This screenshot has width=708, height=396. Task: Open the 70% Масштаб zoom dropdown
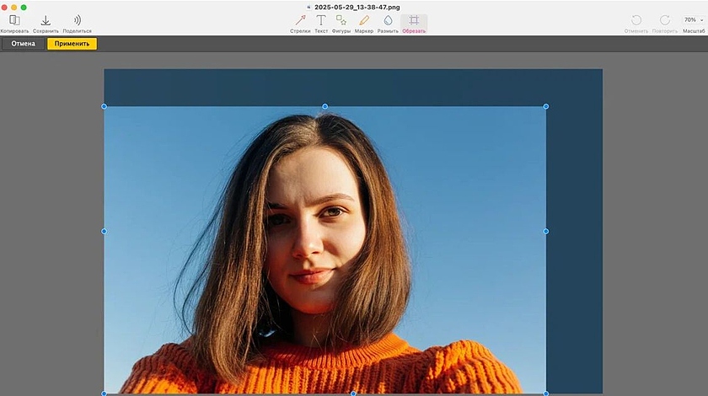[693, 20]
